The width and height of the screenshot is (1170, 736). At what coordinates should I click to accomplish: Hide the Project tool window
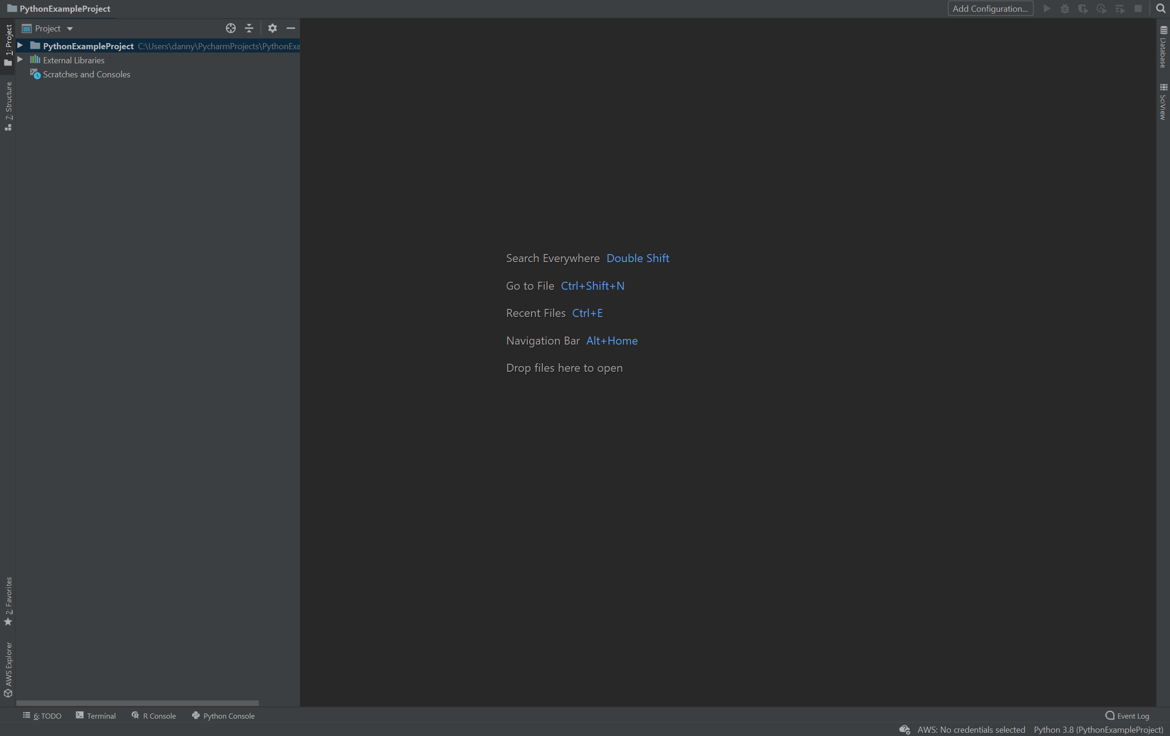tap(291, 28)
